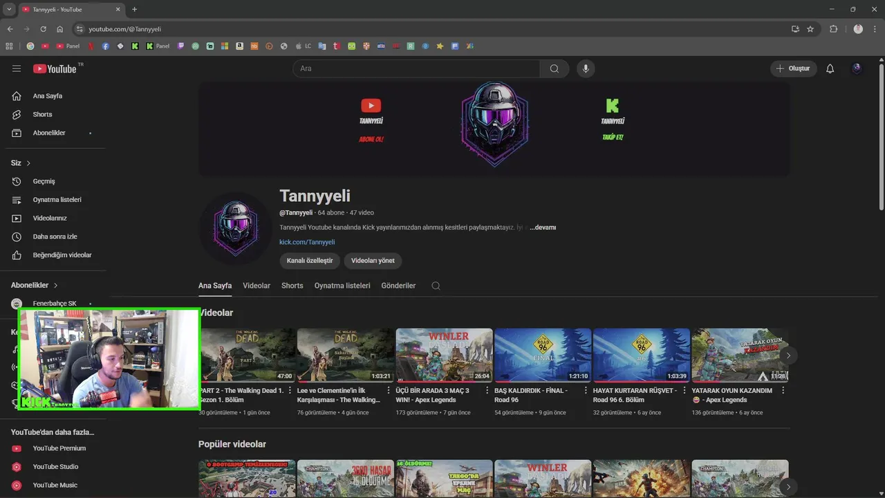Show next videos in Videolar row
Screen dimensions: 885x498
788,356
